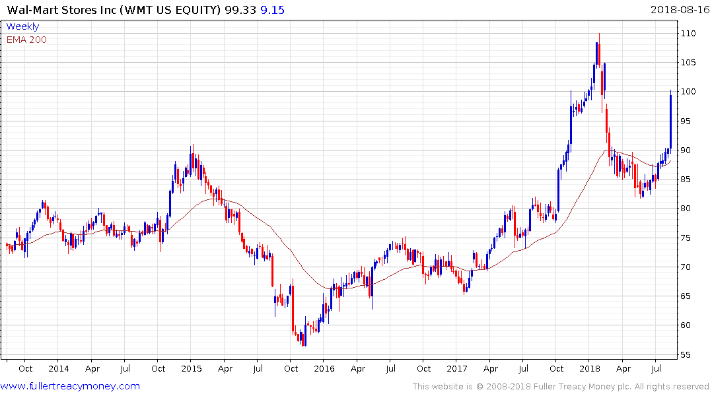Select the 9.15 price change value

(x=273, y=10)
